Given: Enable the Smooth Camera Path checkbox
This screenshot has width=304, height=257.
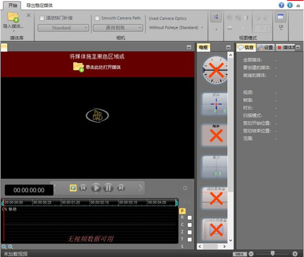Looking at the screenshot, I should 97,18.
